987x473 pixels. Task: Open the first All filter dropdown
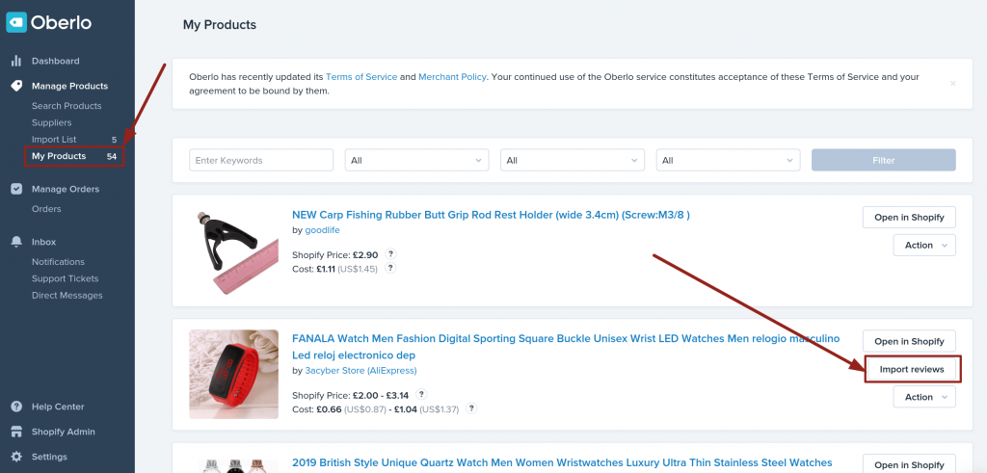pyautogui.click(x=416, y=160)
